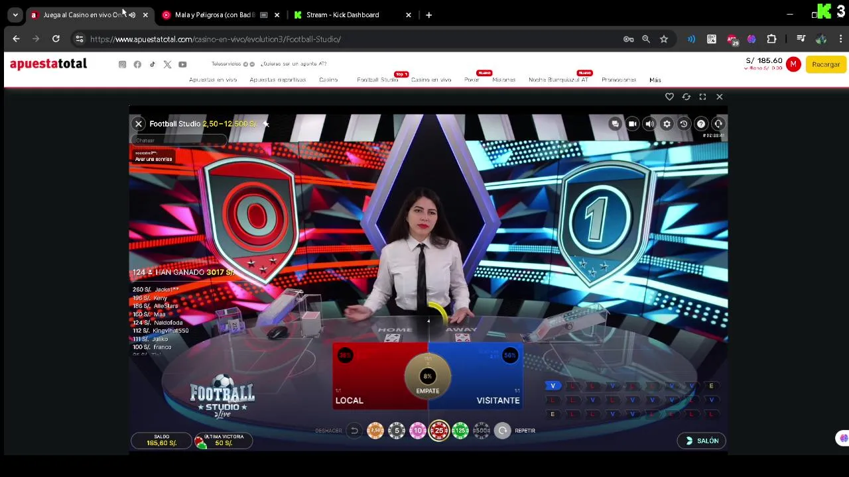This screenshot has height=477, width=849.
Task: Open apuestatotal TikTok icon
Action: pos(152,64)
